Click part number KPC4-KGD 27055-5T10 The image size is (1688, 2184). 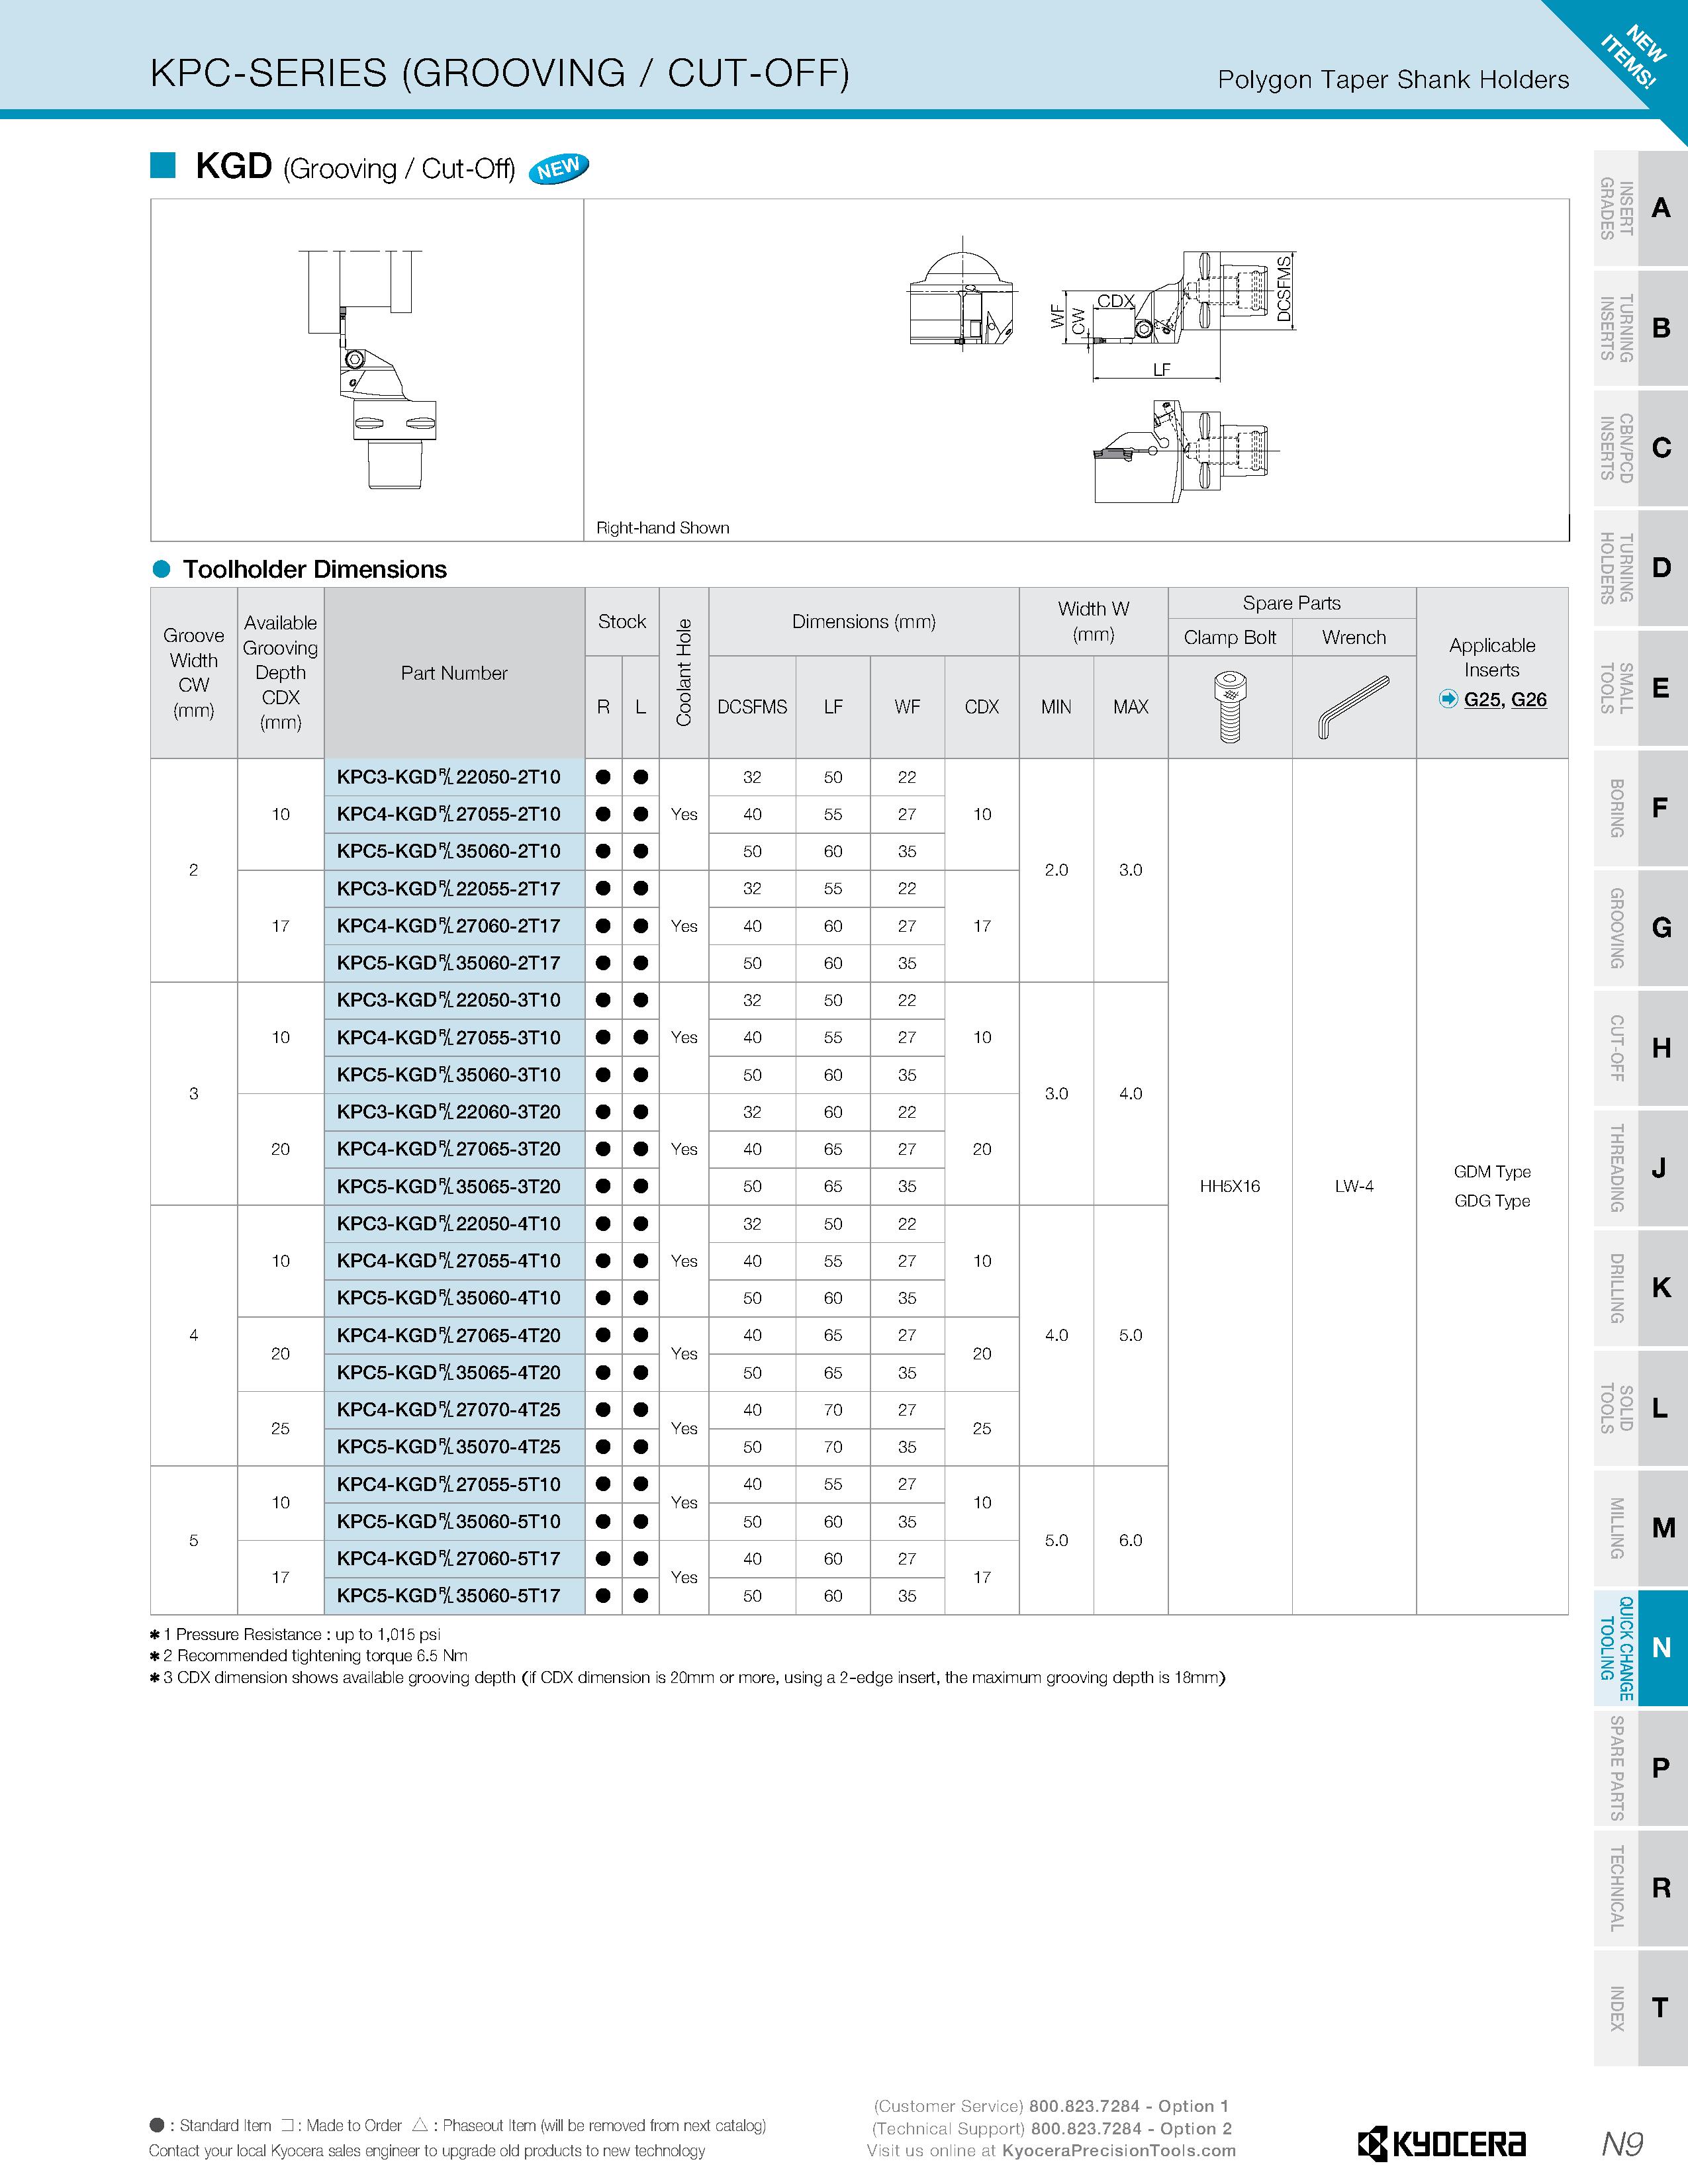point(449,1484)
